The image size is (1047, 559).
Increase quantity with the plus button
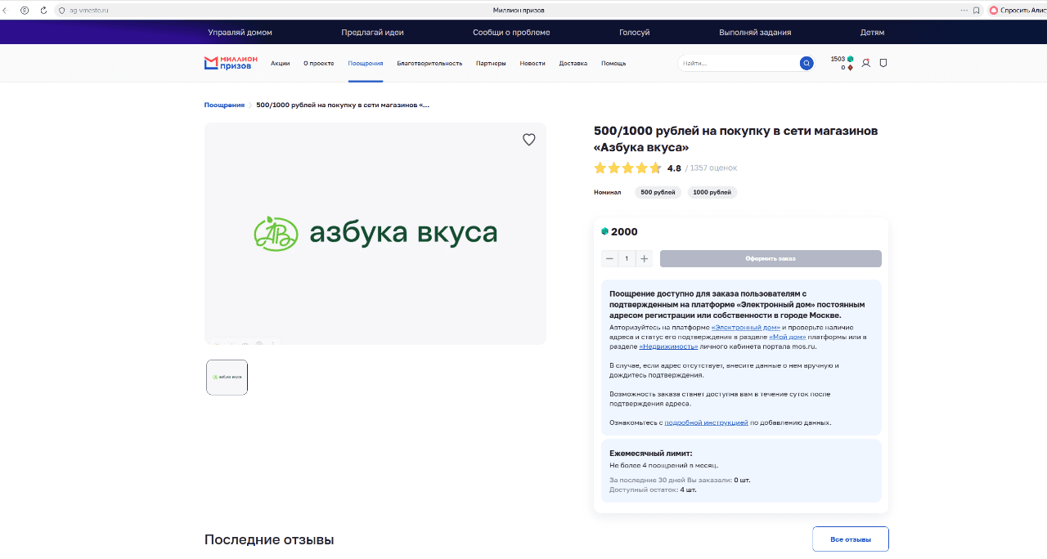(x=645, y=258)
